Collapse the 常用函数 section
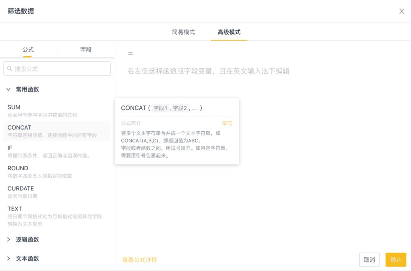This screenshot has height=271, width=411. click(x=8, y=89)
